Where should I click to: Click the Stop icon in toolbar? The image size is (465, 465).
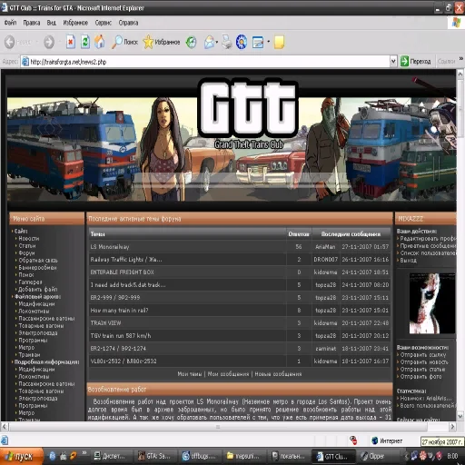pyautogui.click(x=70, y=42)
